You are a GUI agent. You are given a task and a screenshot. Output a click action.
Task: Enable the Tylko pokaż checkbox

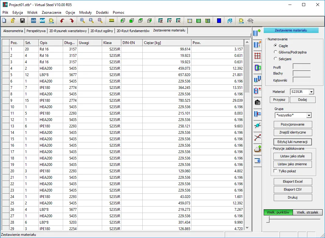tap(276, 171)
